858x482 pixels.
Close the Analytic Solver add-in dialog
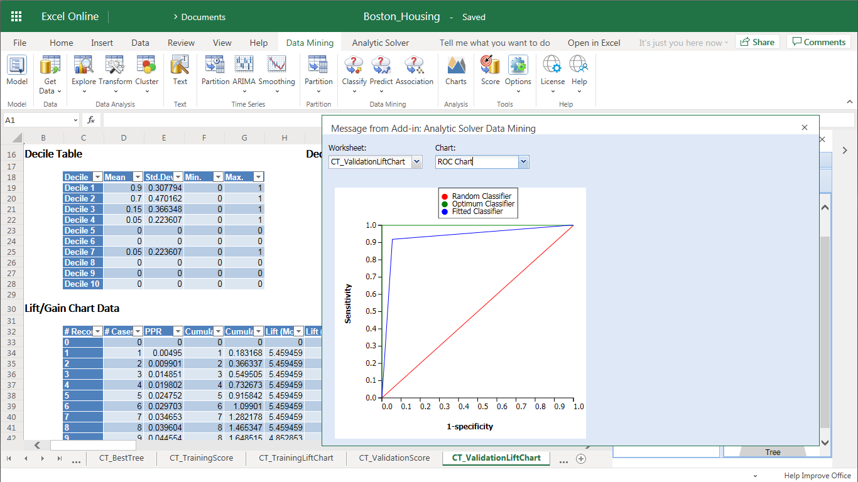805,127
